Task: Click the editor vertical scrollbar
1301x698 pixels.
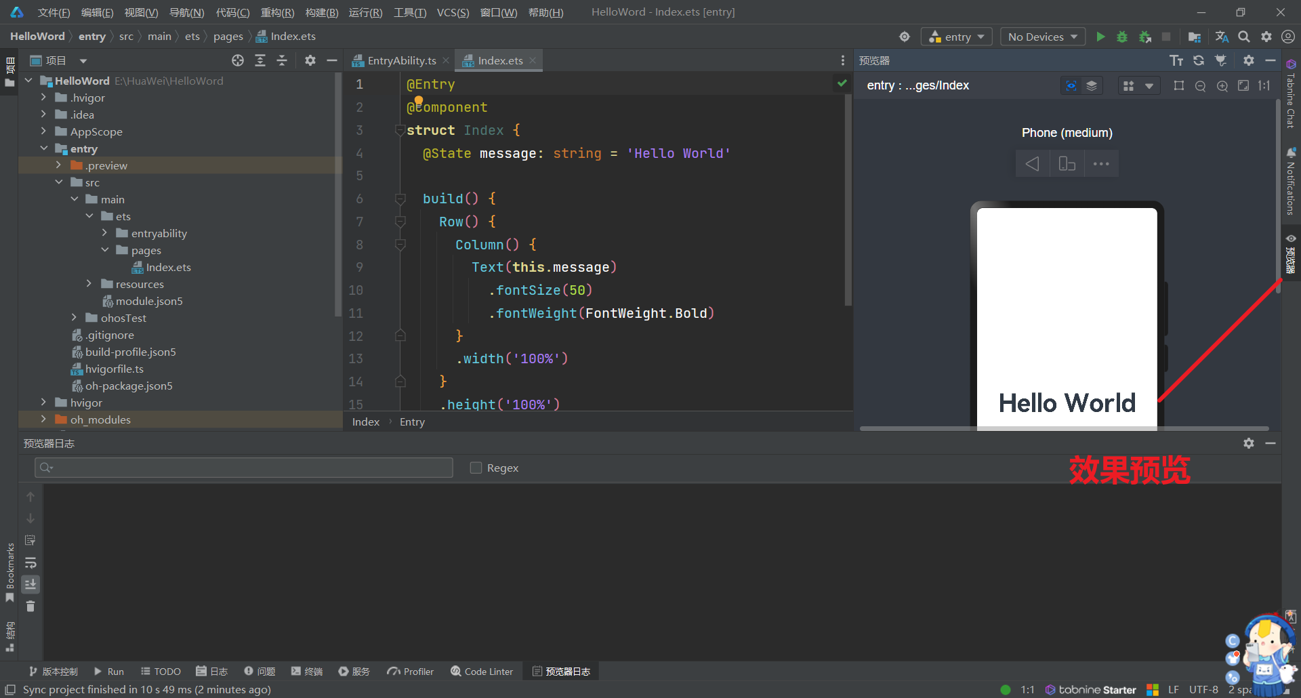Action: click(x=848, y=200)
